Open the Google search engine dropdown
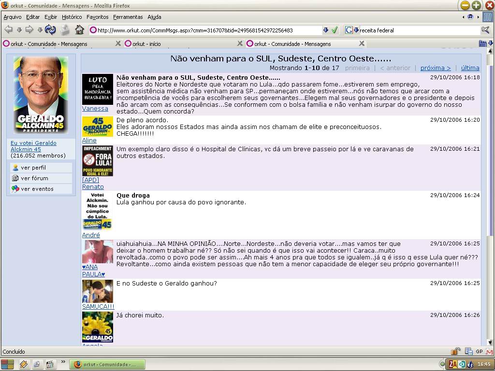This screenshot has height=371, width=495. coord(356,30)
